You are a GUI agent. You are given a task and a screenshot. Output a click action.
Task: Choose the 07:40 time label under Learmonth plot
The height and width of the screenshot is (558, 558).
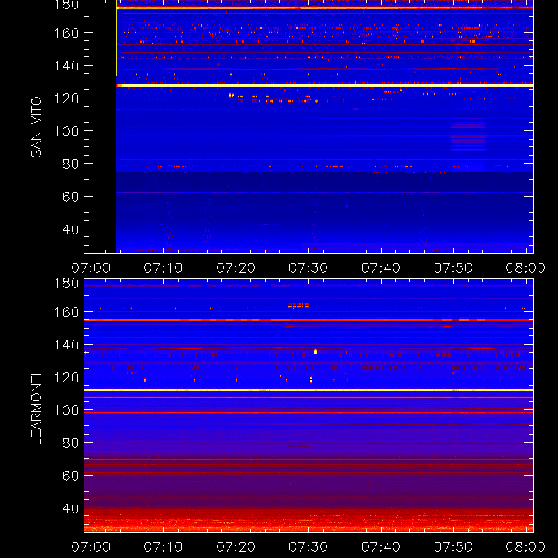[x=381, y=547]
